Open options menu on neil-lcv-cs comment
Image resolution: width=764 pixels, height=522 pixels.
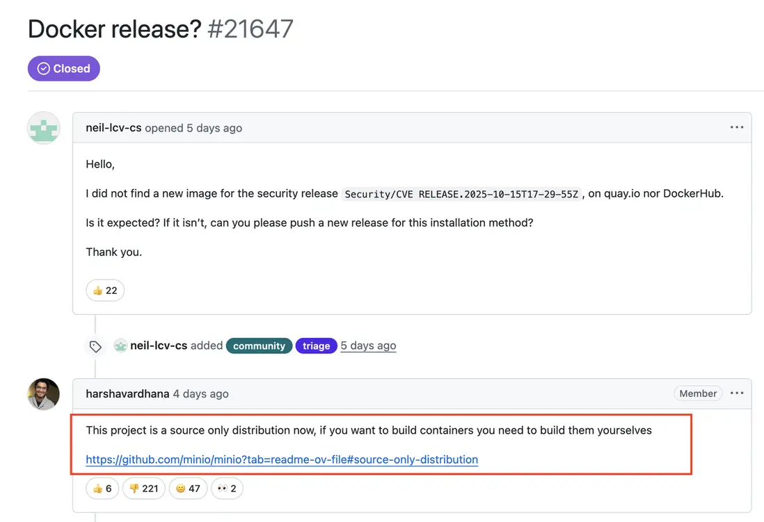pyautogui.click(x=736, y=128)
